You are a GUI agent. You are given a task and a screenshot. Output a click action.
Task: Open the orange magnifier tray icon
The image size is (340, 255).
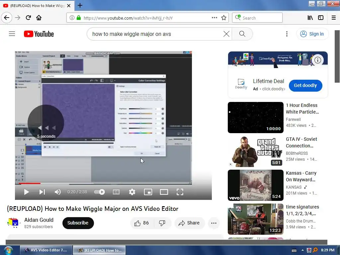click(x=315, y=250)
